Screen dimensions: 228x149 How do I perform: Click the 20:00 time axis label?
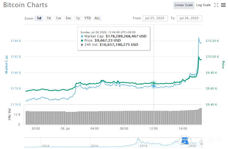coord(36,128)
